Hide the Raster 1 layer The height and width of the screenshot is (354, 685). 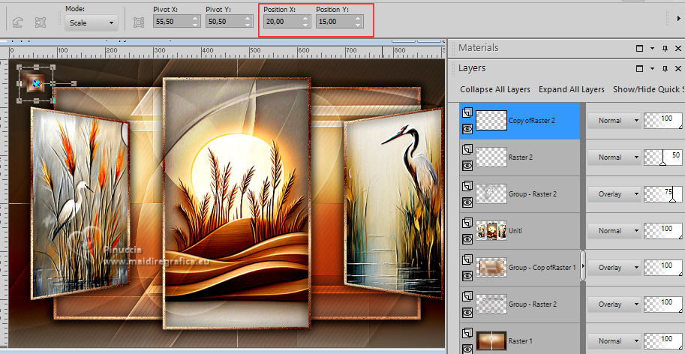coord(467,348)
